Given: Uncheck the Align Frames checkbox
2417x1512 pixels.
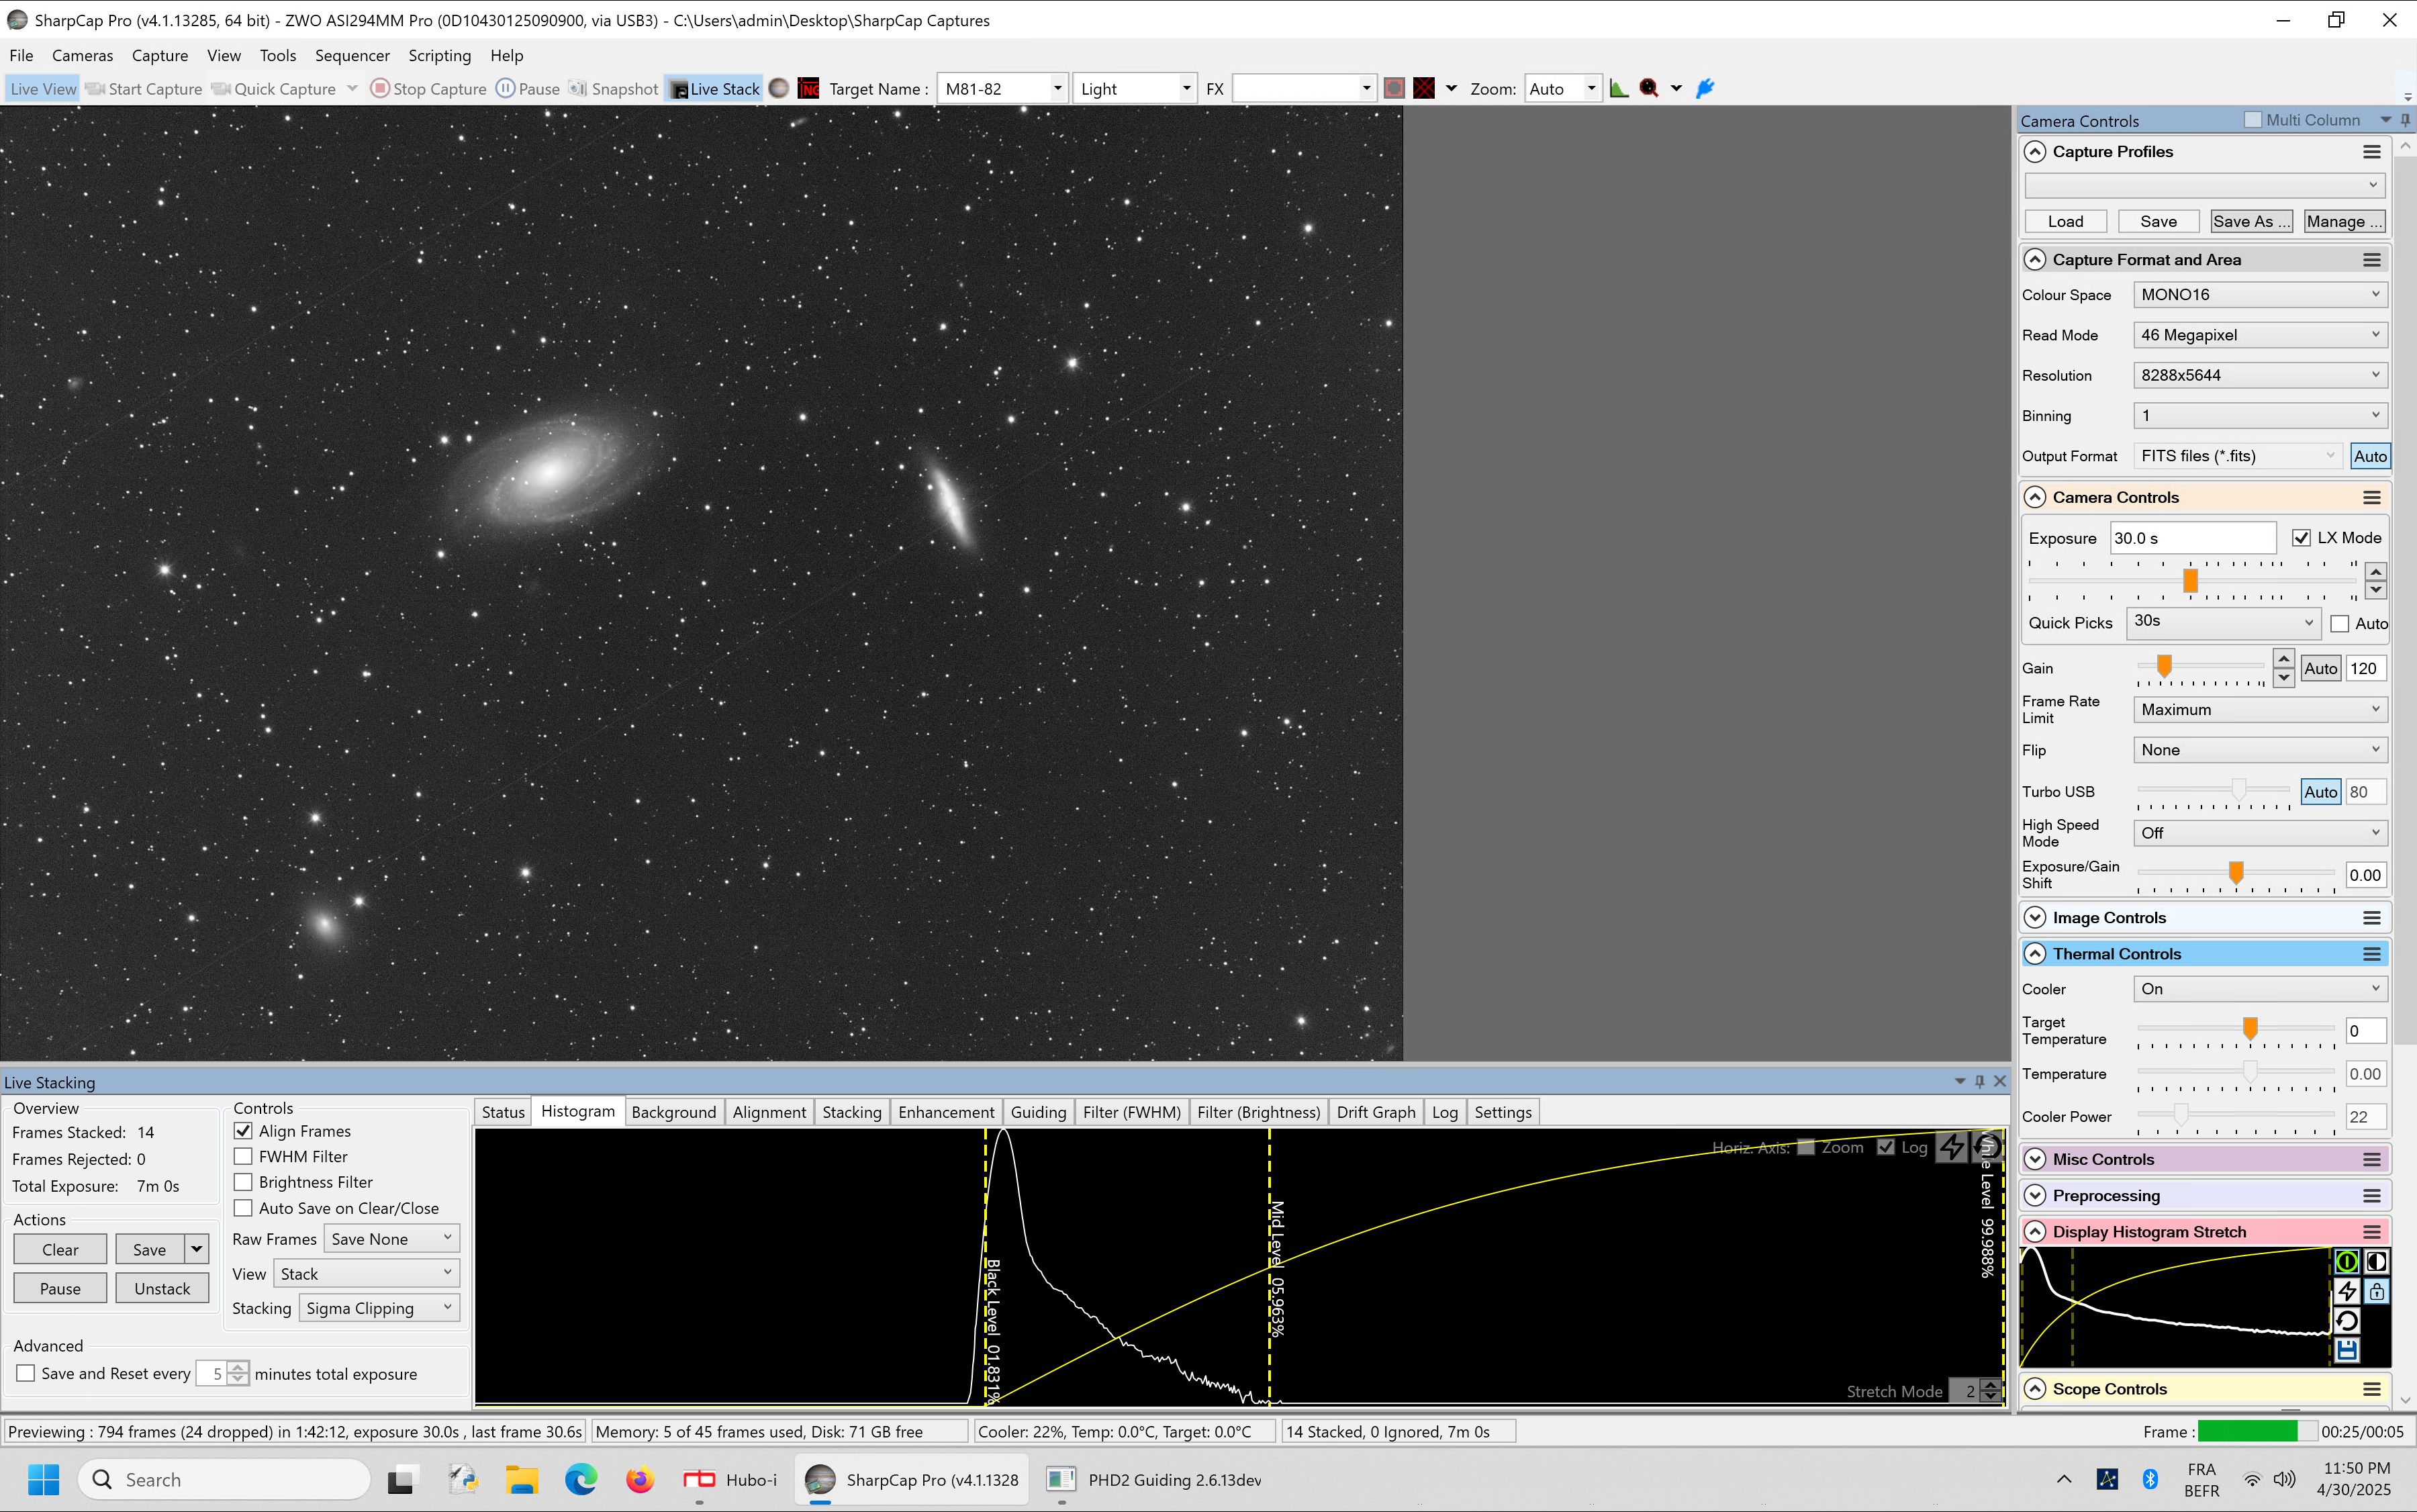Looking at the screenshot, I should tap(243, 1131).
